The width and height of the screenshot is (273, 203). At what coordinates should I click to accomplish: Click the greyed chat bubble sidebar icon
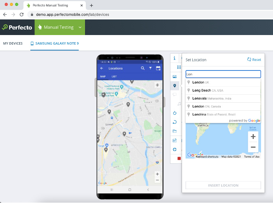[x=175, y=94]
